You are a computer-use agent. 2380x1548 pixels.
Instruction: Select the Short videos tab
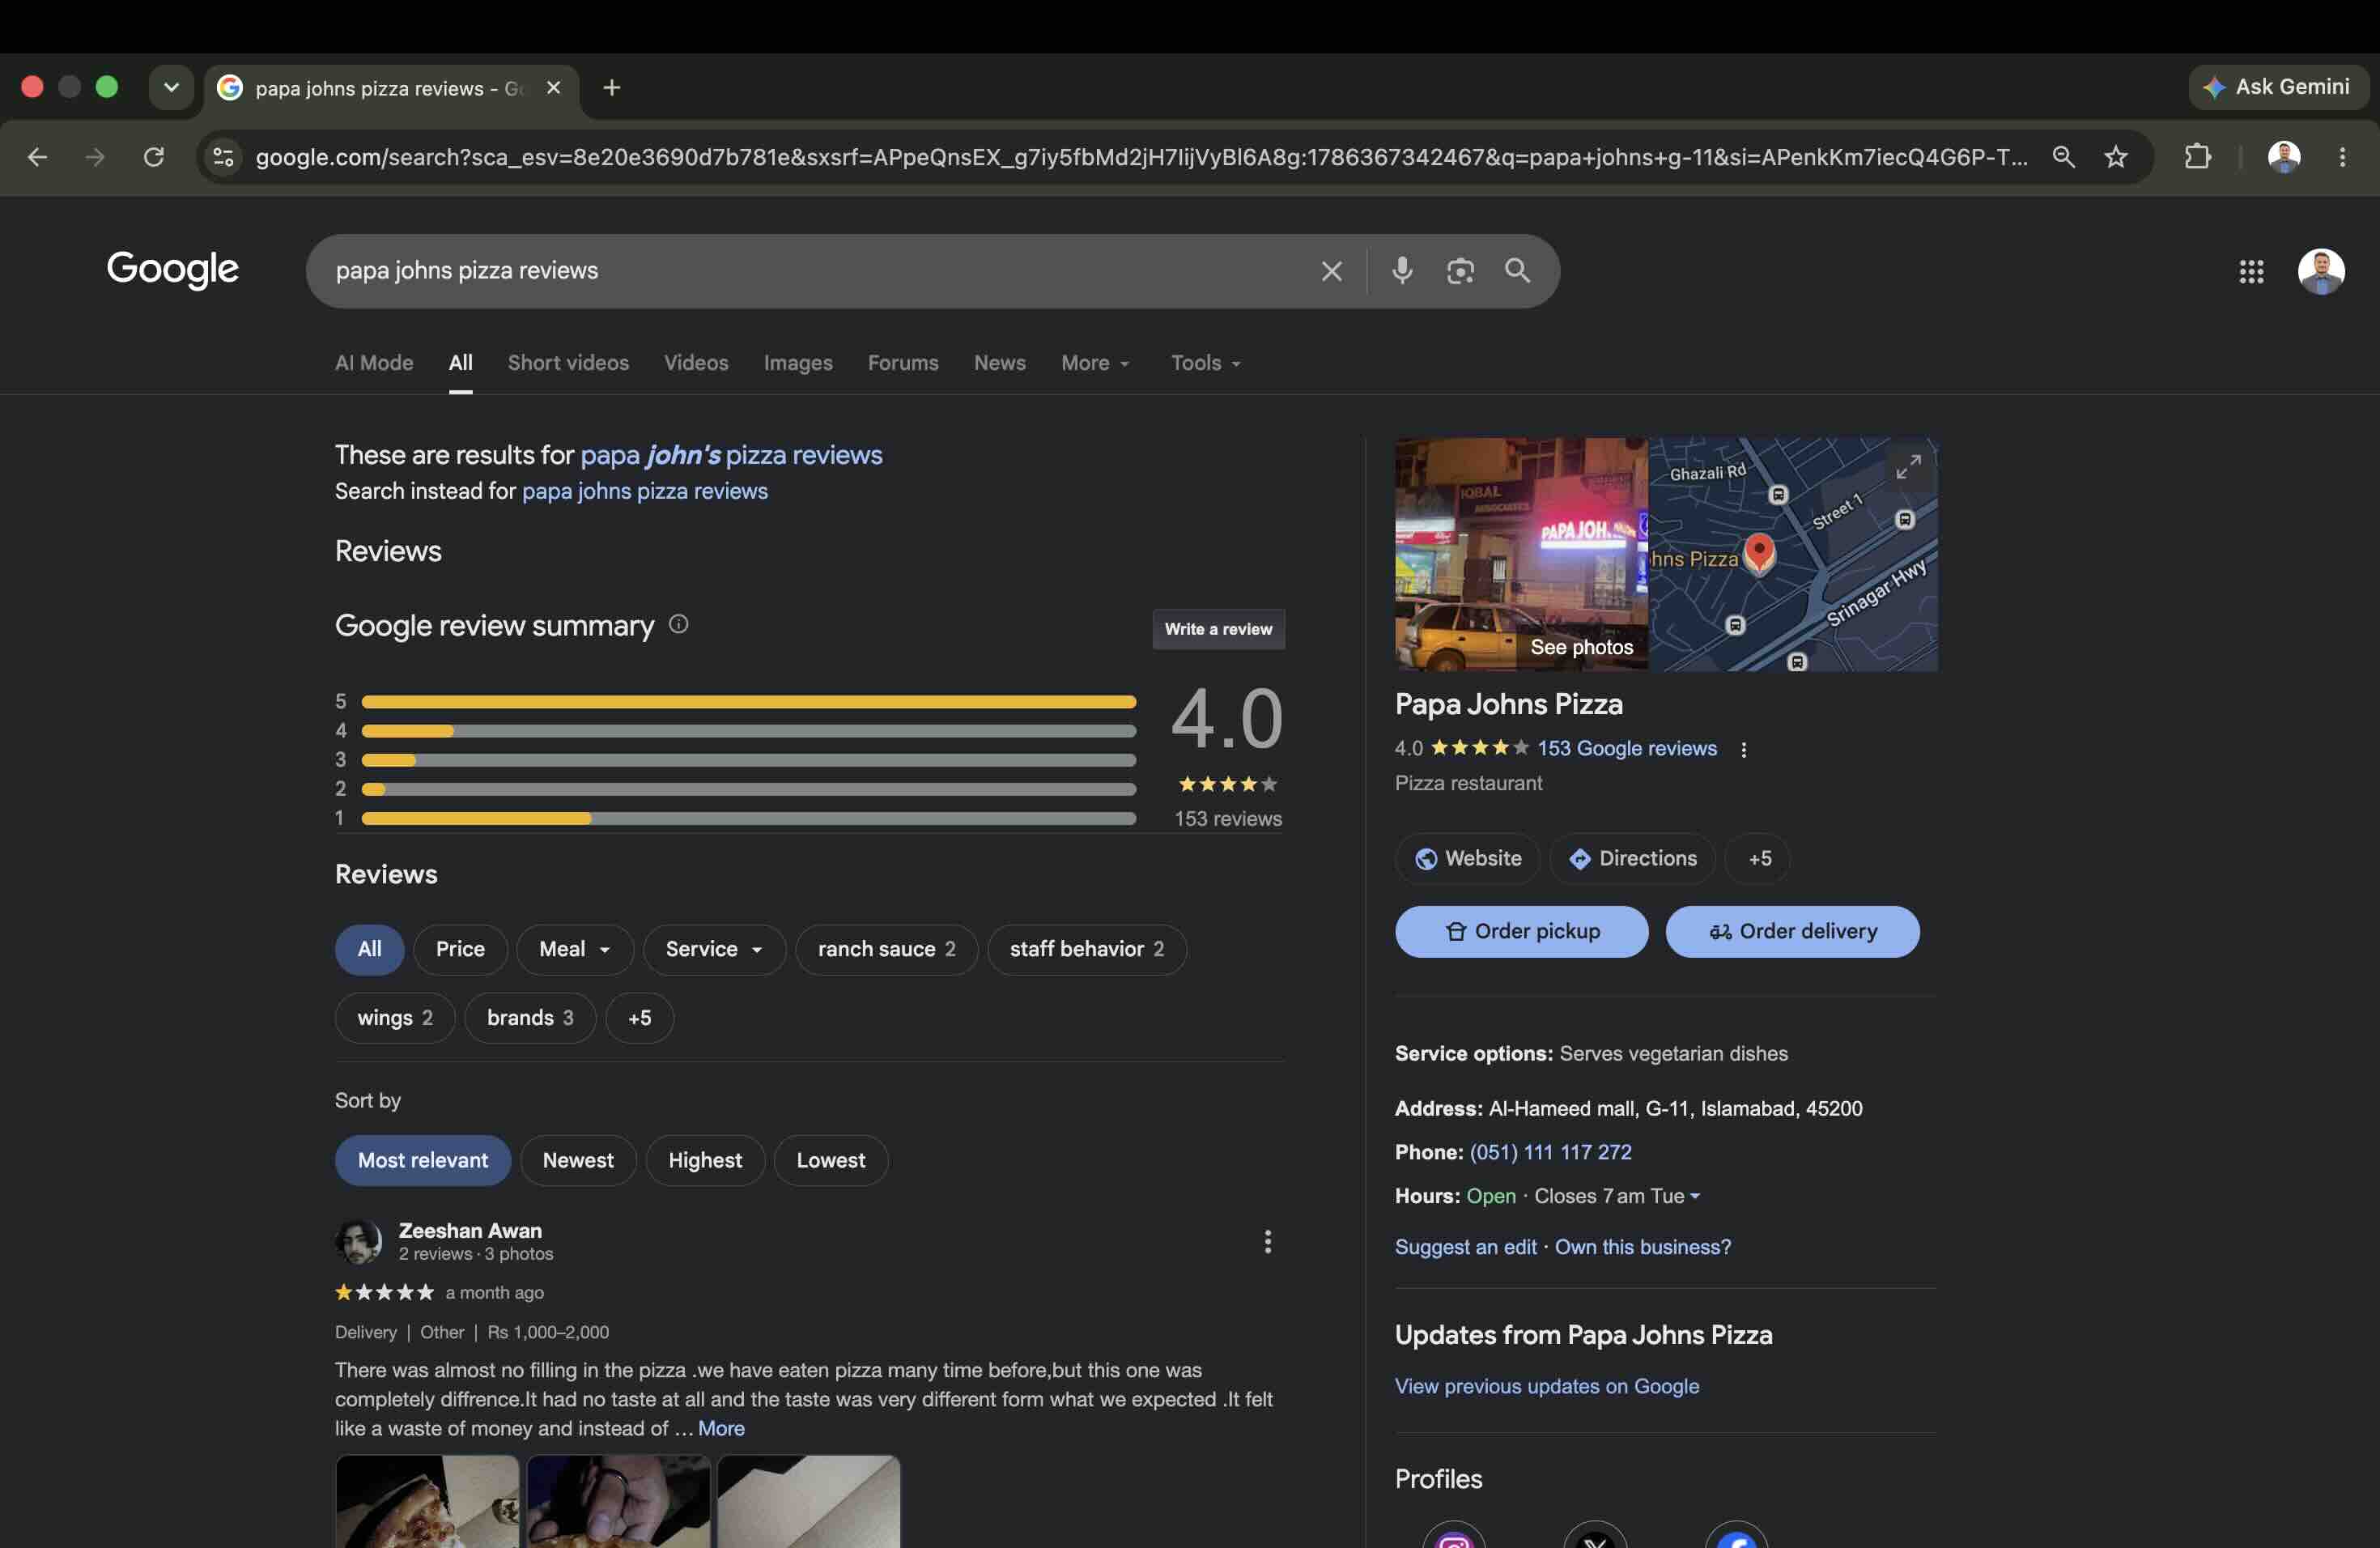click(568, 363)
